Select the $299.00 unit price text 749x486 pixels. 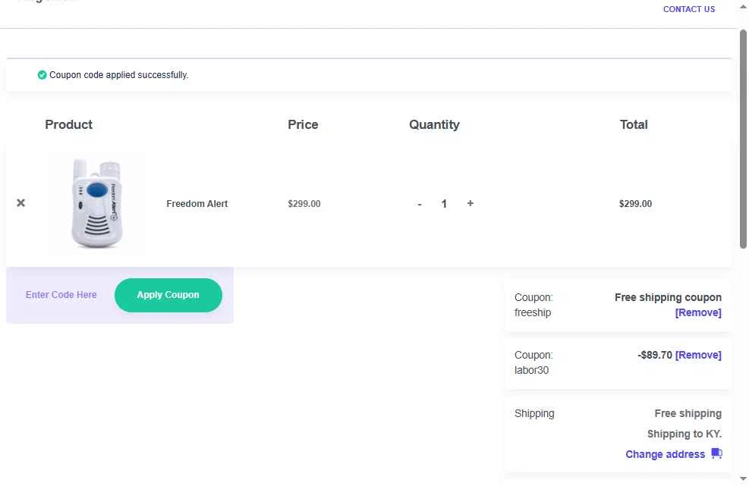(304, 204)
